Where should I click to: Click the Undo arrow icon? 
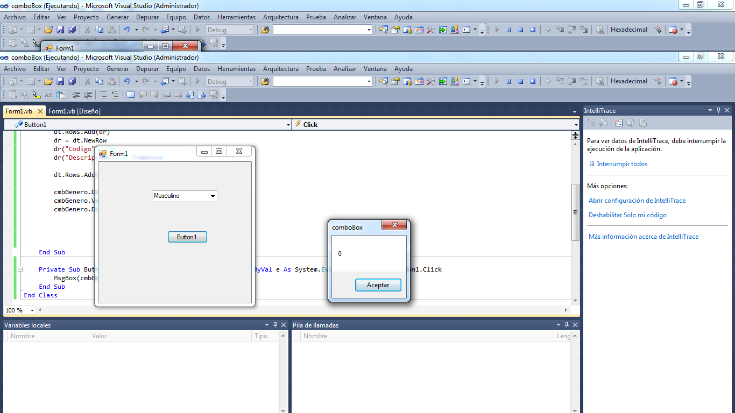[126, 81]
